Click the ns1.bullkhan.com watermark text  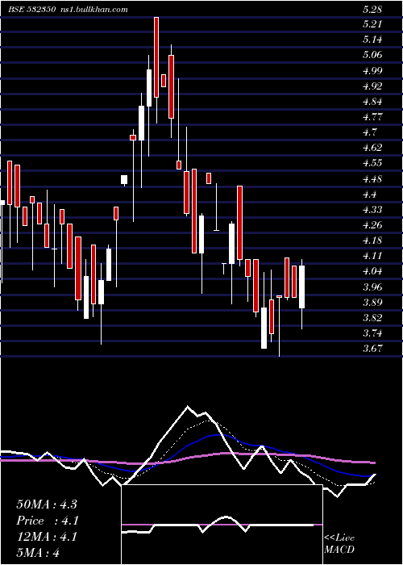[x=93, y=10]
